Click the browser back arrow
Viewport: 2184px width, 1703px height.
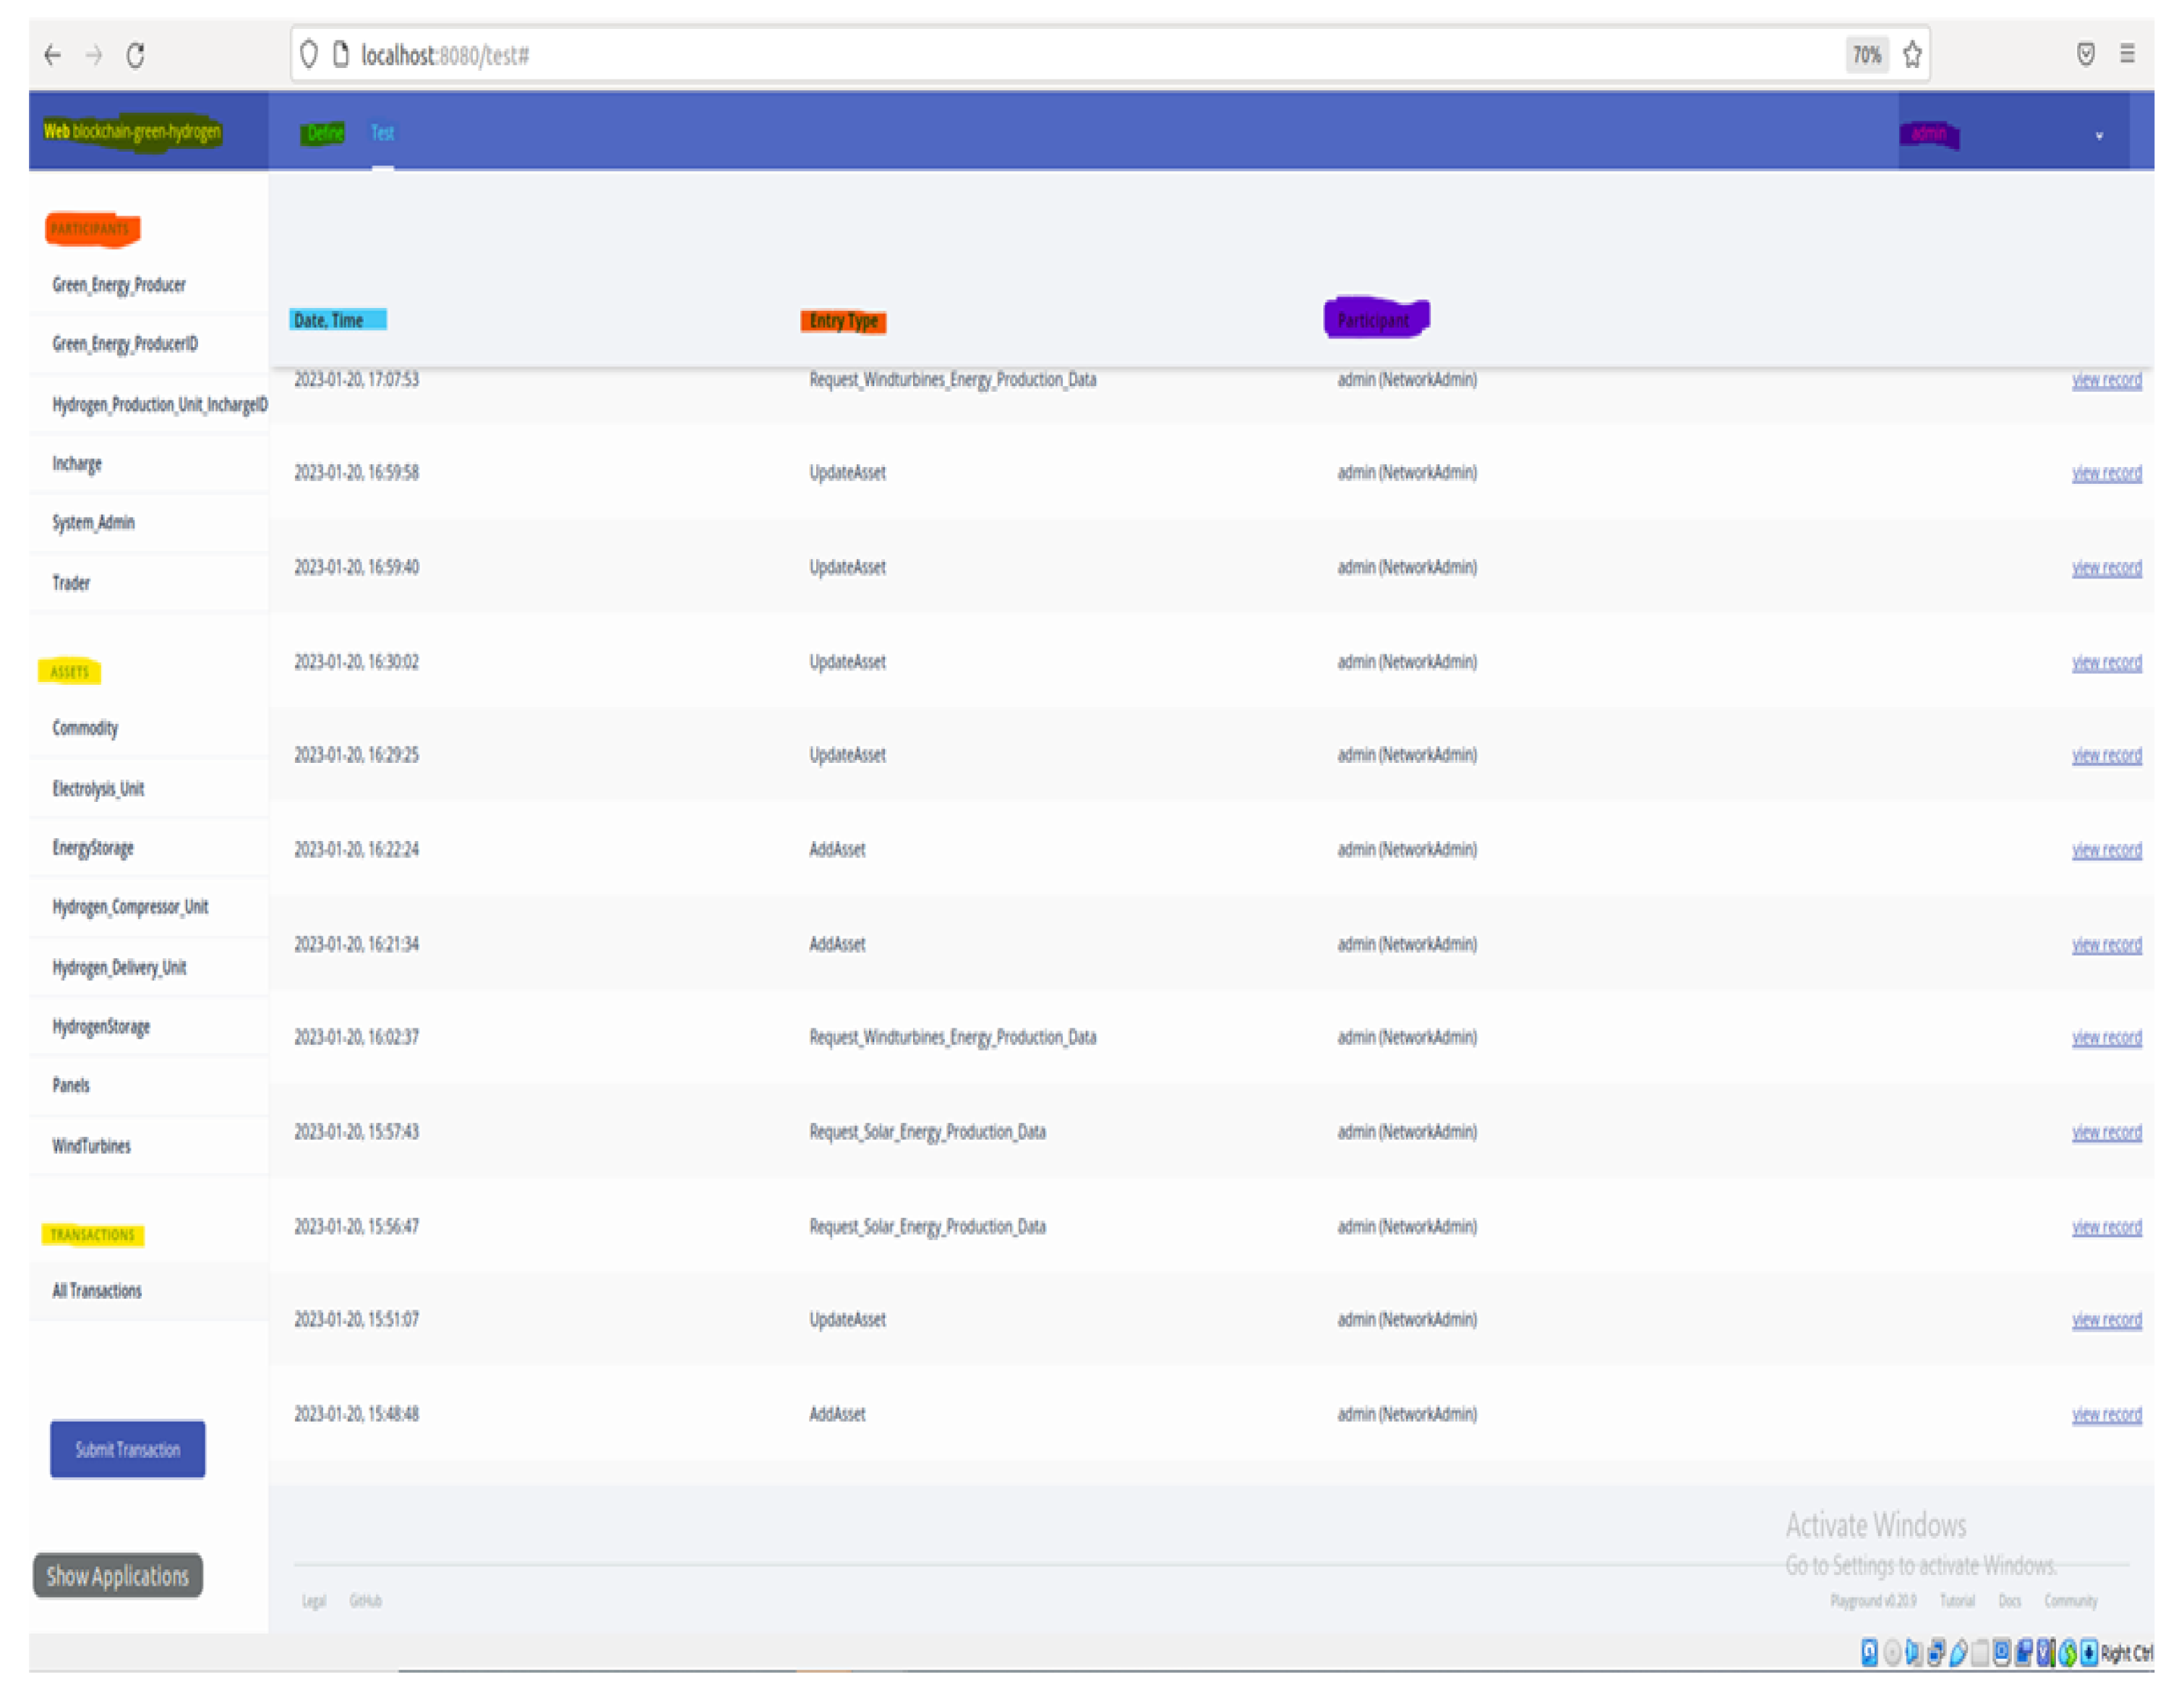click(x=53, y=55)
